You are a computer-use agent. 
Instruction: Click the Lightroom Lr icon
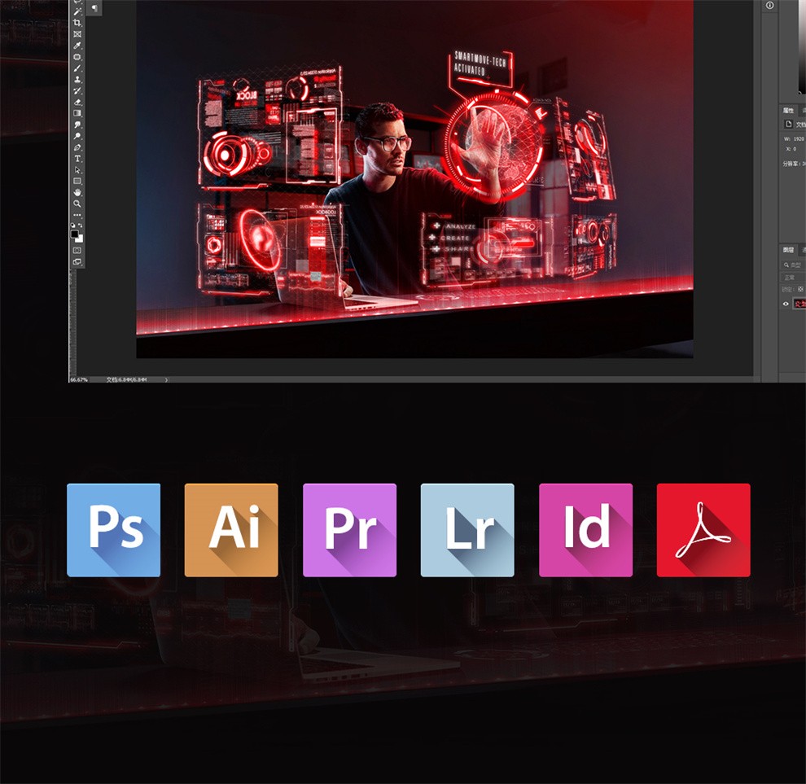click(467, 530)
